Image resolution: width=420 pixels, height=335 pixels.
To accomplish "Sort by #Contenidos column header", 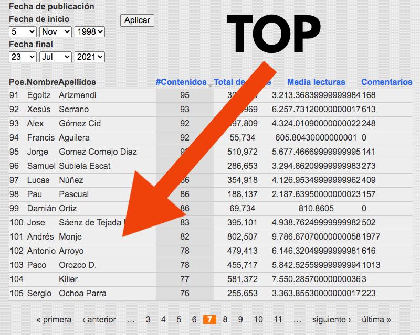I will [x=181, y=82].
